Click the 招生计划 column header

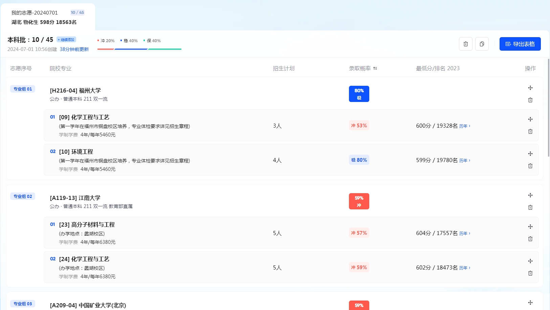[x=284, y=68]
